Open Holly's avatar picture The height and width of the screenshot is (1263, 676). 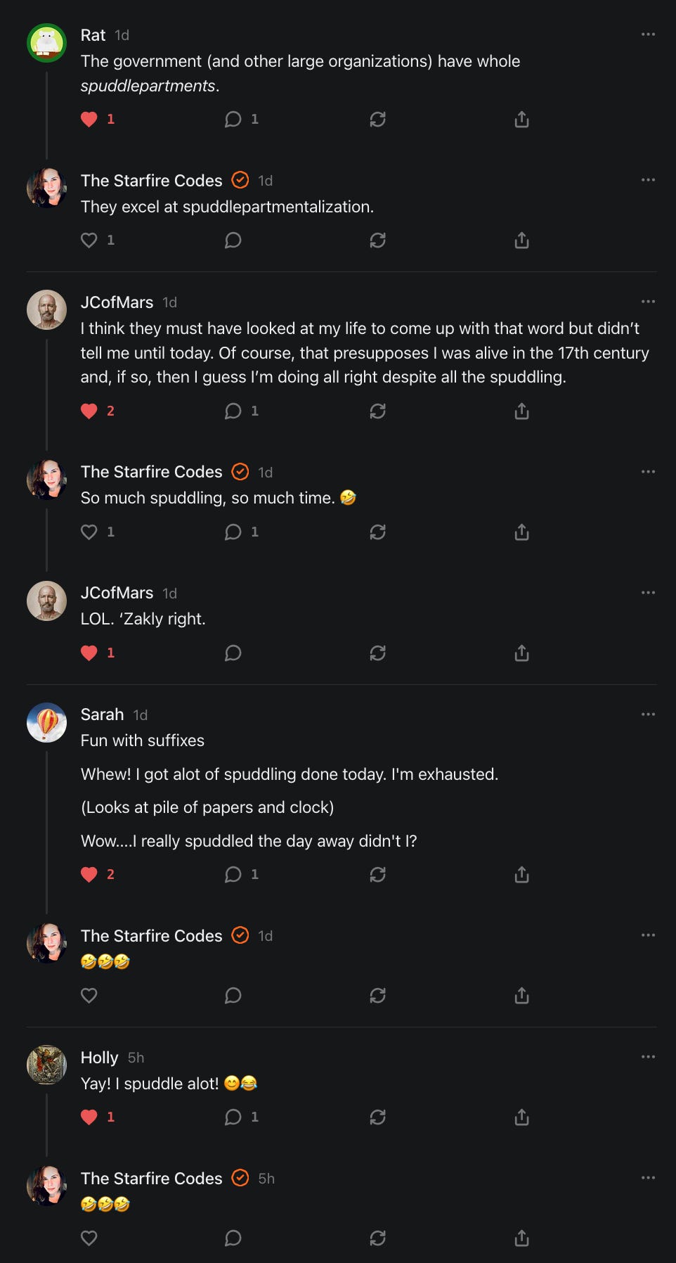point(46,1065)
